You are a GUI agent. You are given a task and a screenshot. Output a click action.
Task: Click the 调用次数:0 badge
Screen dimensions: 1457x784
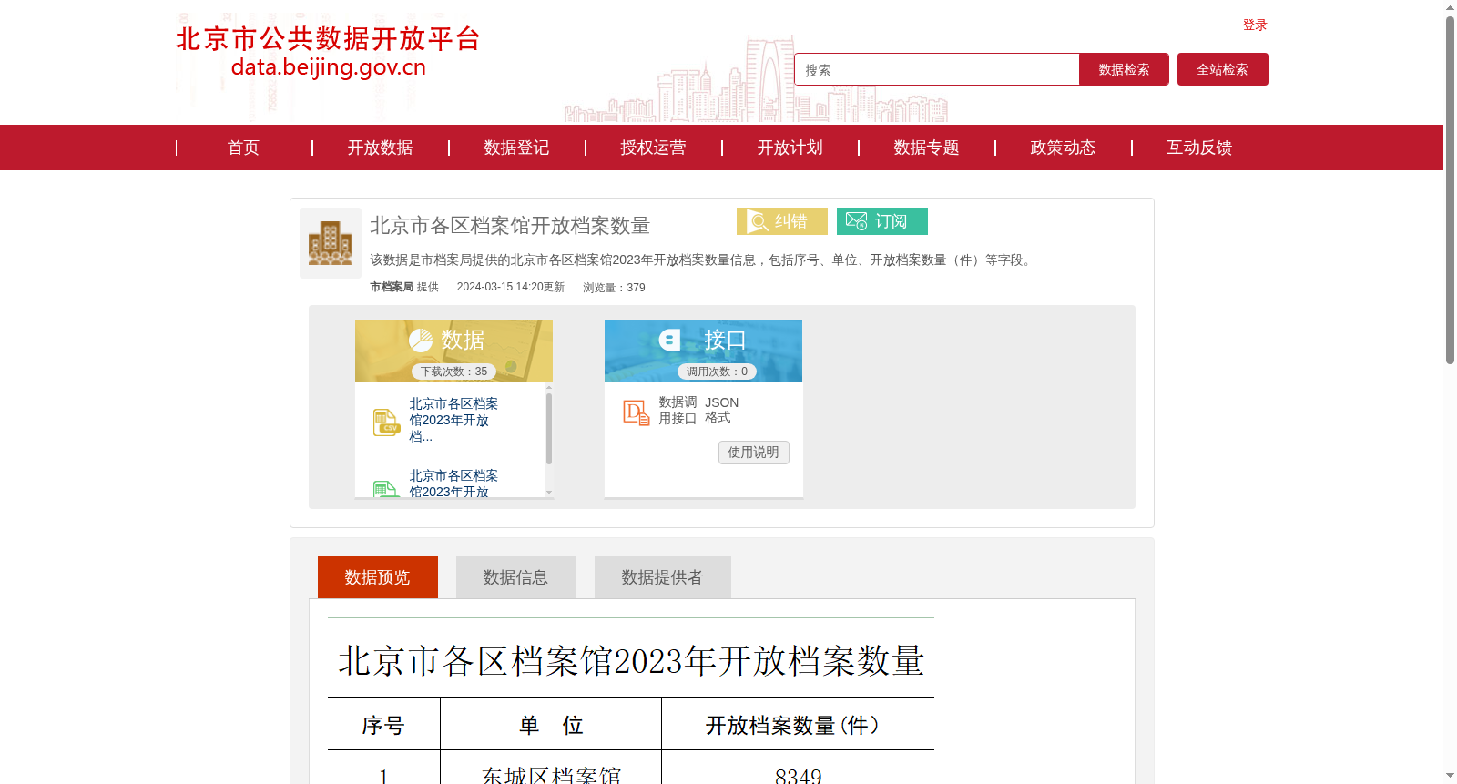(717, 372)
